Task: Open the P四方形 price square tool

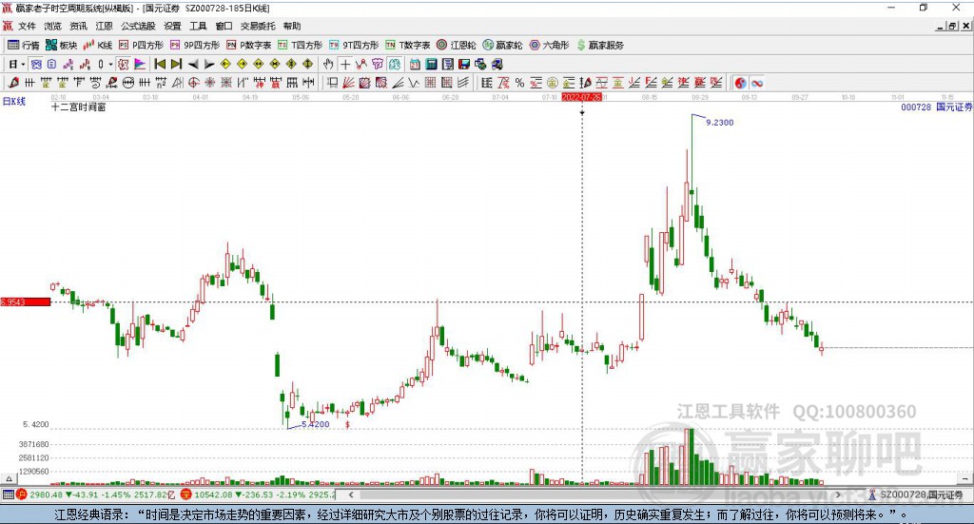Action: click(141, 46)
